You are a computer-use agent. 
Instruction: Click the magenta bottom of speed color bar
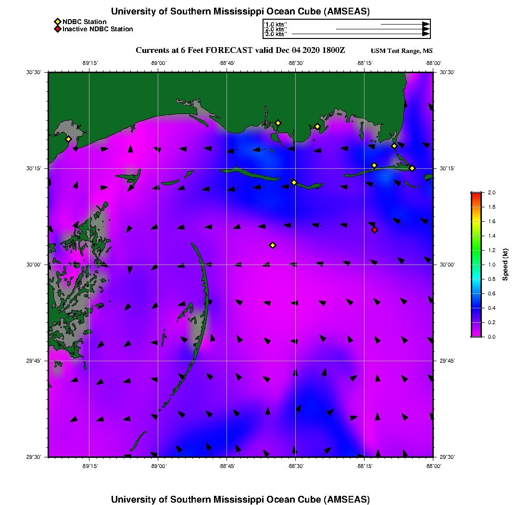[476, 334]
